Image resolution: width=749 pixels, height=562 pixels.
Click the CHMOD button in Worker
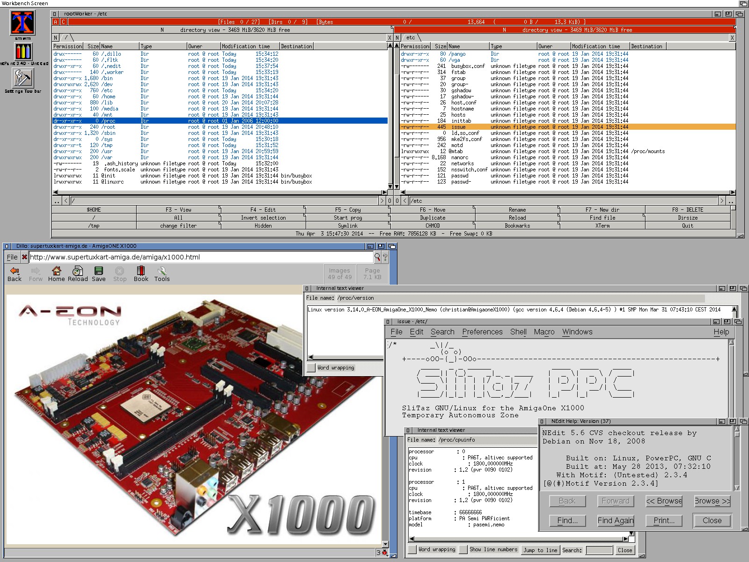(x=433, y=226)
